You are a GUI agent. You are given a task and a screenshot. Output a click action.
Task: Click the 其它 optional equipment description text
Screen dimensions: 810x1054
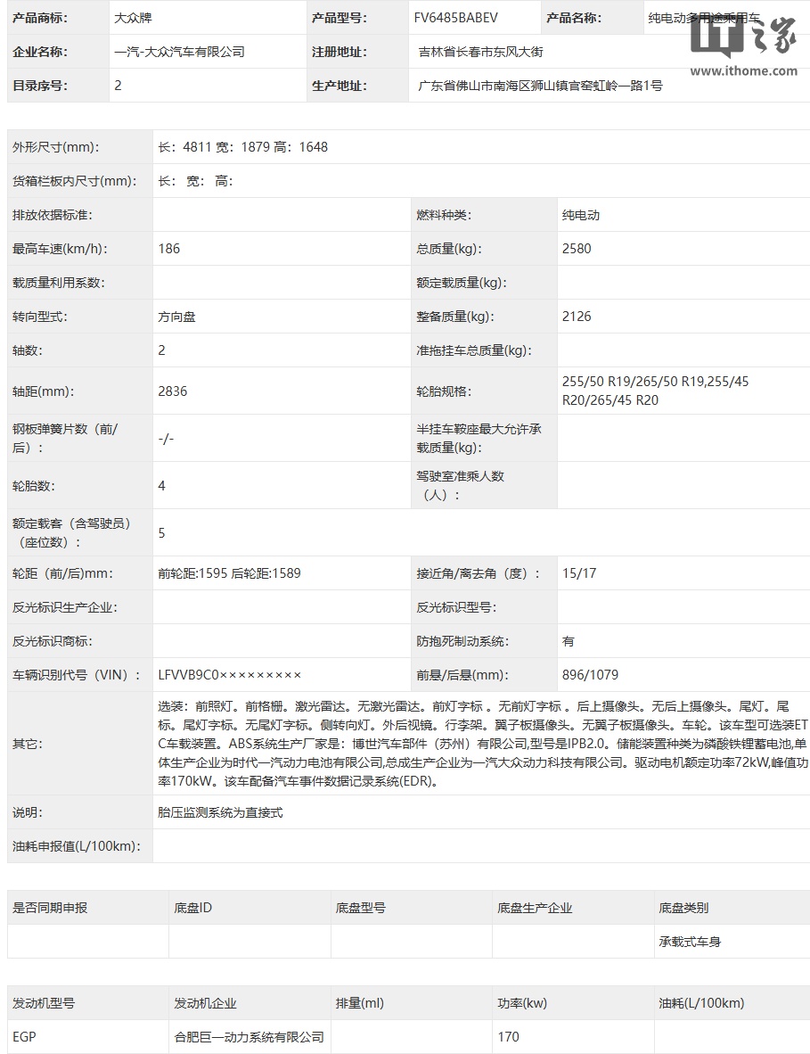[483, 744]
